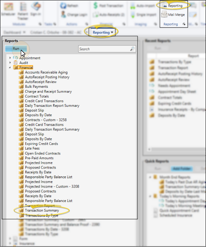Expand the Appointment report category
The width and height of the screenshot is (206, 247).
10,58
